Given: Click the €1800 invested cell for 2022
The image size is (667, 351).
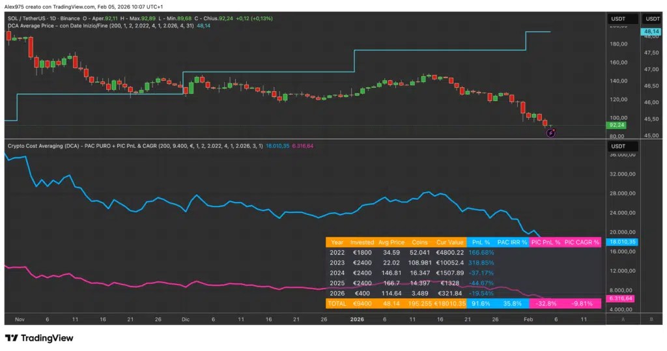Looking at the screenshot, I should tap(362, 252).
